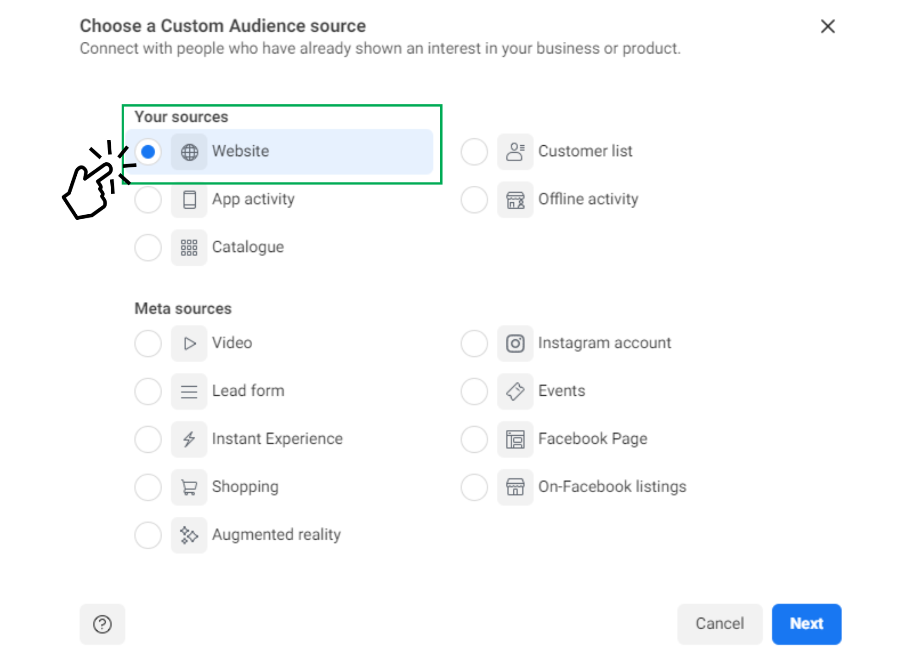Select the Shopping radio button
This screenshot has height=650, width=919.
point(148,487)
